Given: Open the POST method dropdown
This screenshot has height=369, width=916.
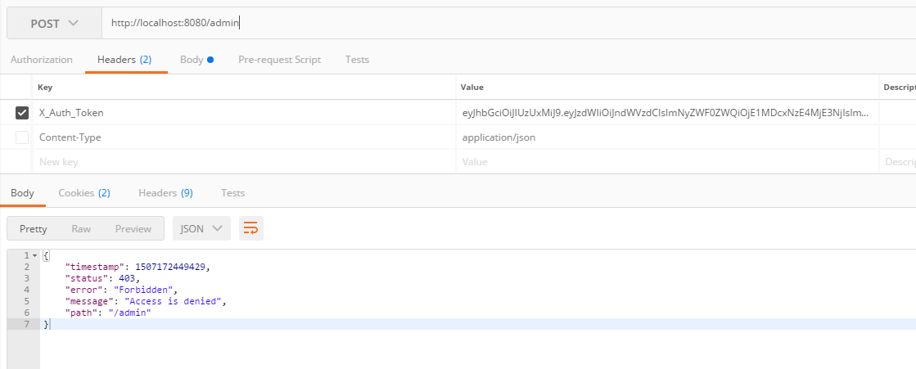Looking at the screenshot, I should (x=55, y=24).
